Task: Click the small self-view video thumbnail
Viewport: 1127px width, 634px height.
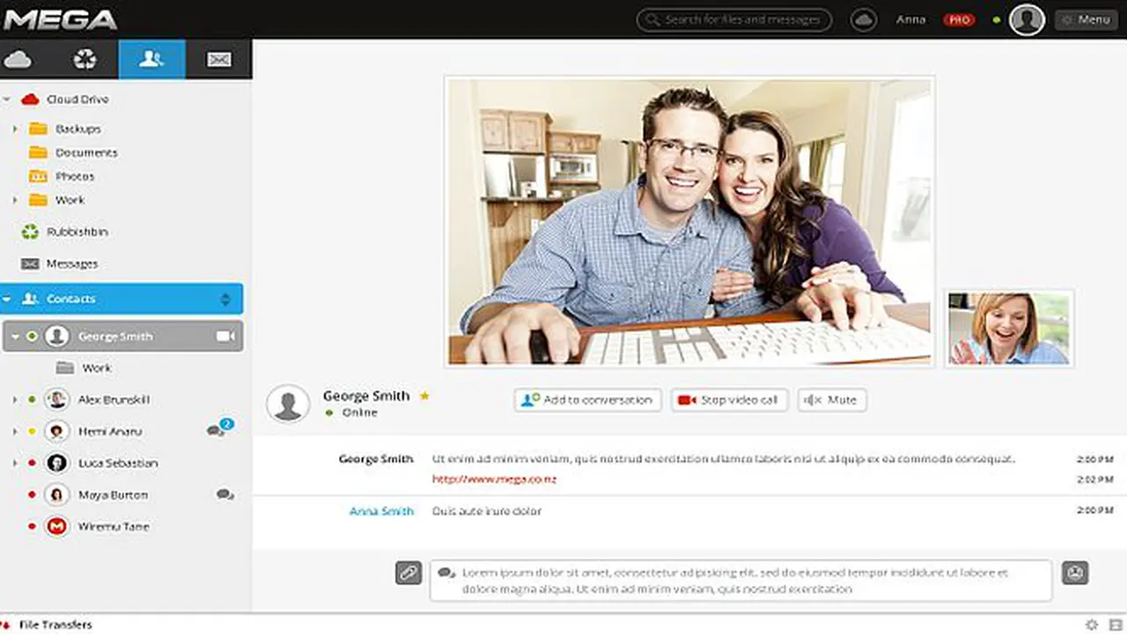Action: pos(1009,328)
